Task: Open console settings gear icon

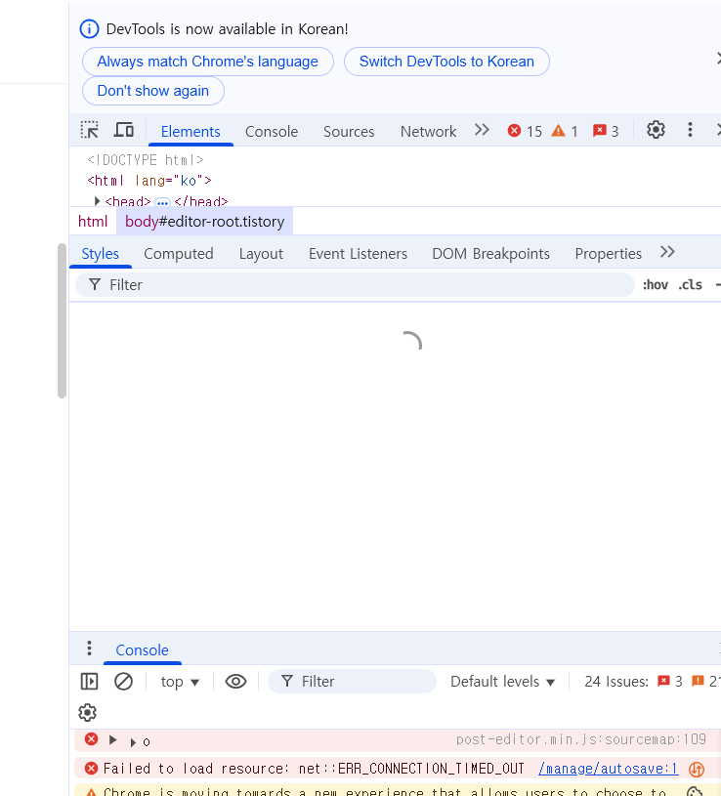Action: point(87,713)
